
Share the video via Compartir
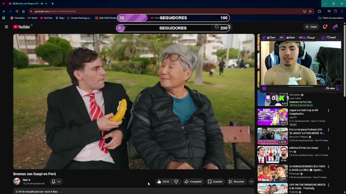tap(193, 182)
